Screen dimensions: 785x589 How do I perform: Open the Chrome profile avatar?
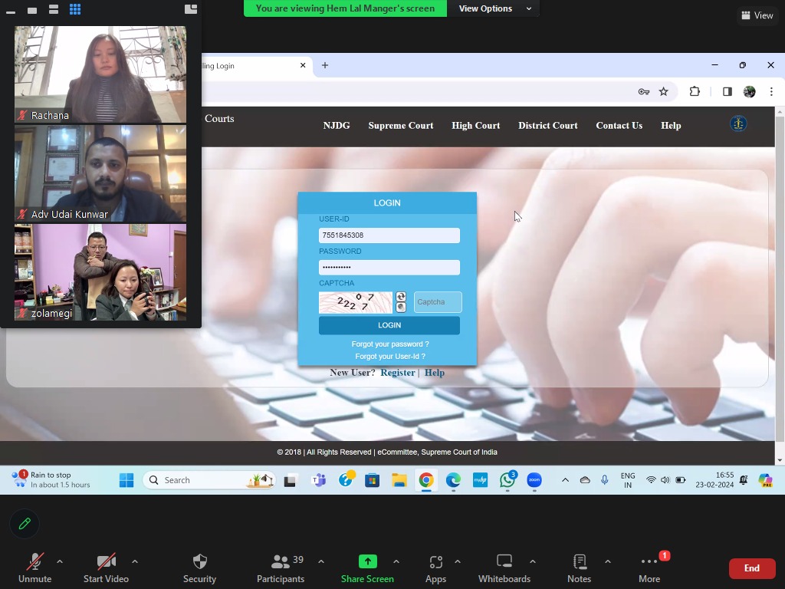(750, 92)
